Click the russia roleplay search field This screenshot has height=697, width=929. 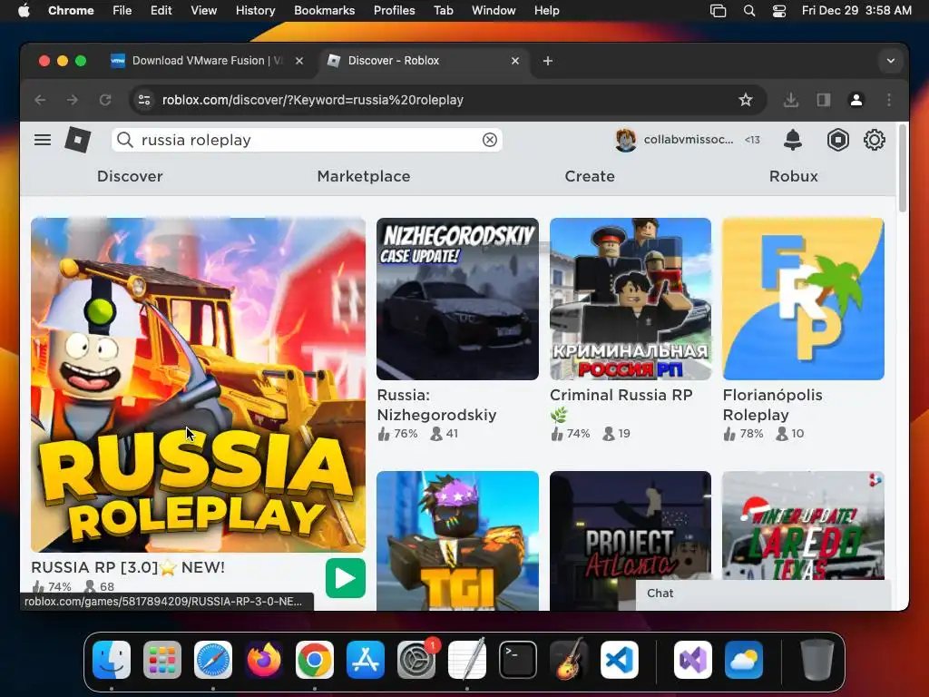(x=307, y=140)
